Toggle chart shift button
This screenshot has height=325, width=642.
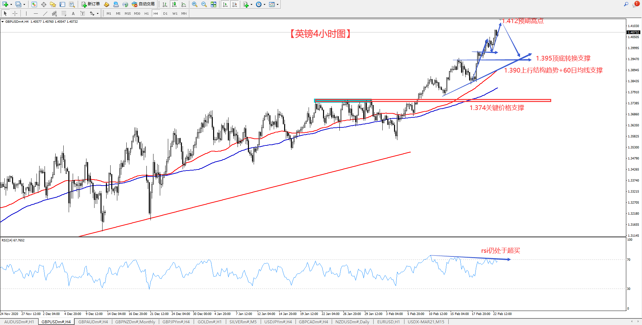click(x=235, y=4)
